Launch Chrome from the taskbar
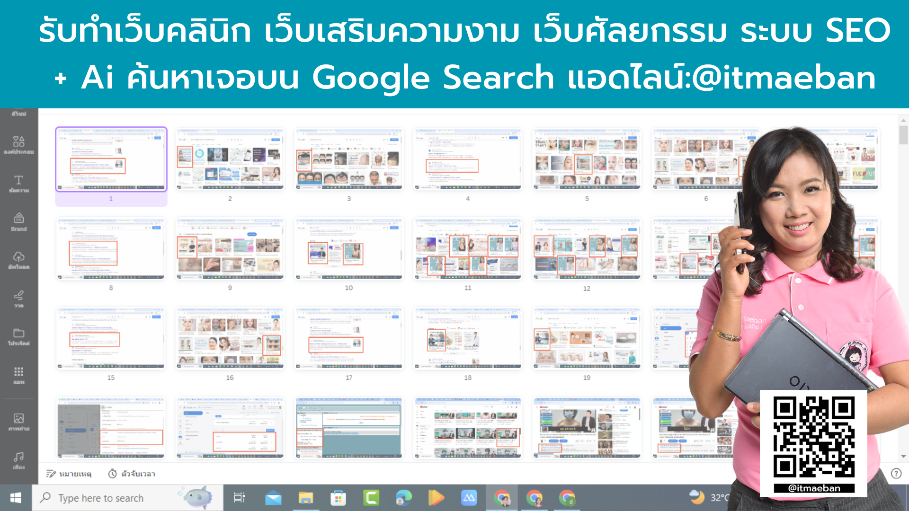Image resolution: width=909 pixels, height=511 pixels. (x=501, y=498)
